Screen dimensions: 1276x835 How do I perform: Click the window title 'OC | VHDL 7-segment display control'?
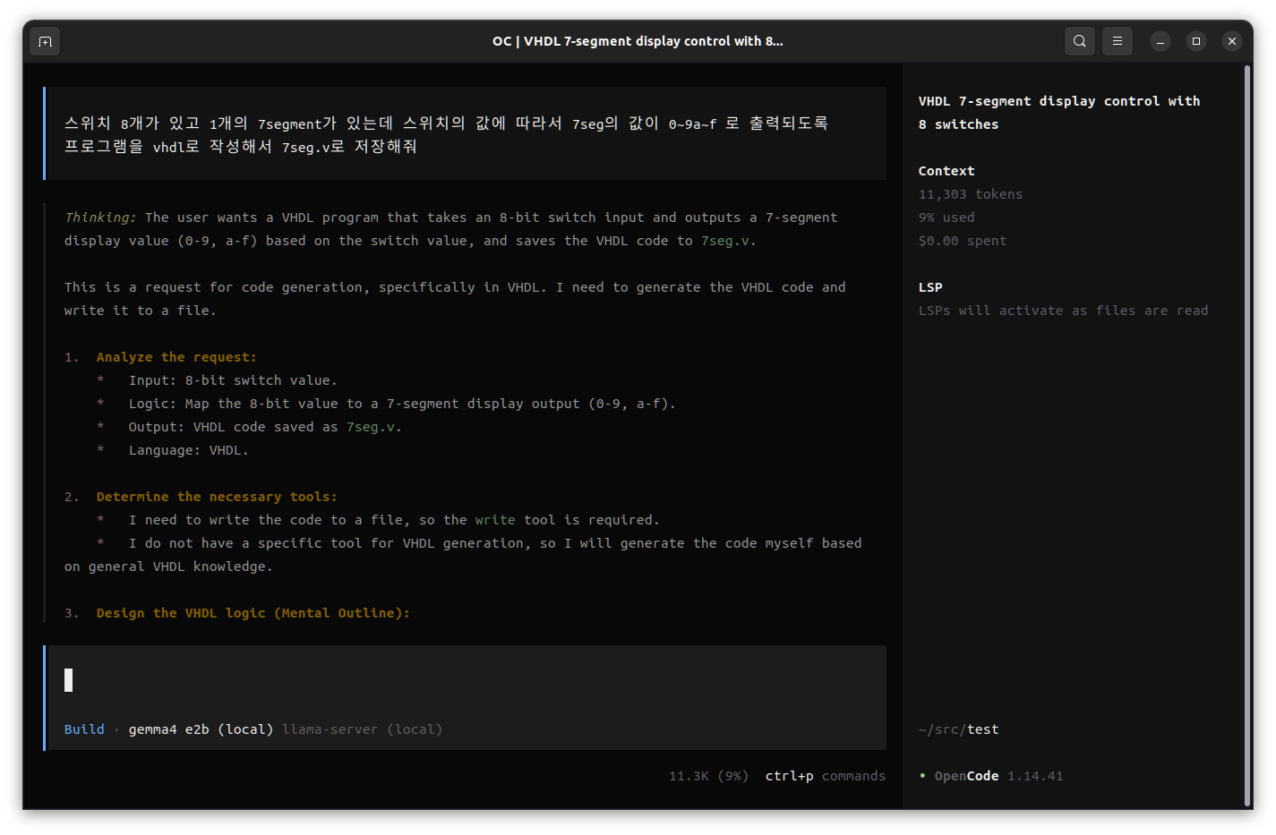(638, 41)
